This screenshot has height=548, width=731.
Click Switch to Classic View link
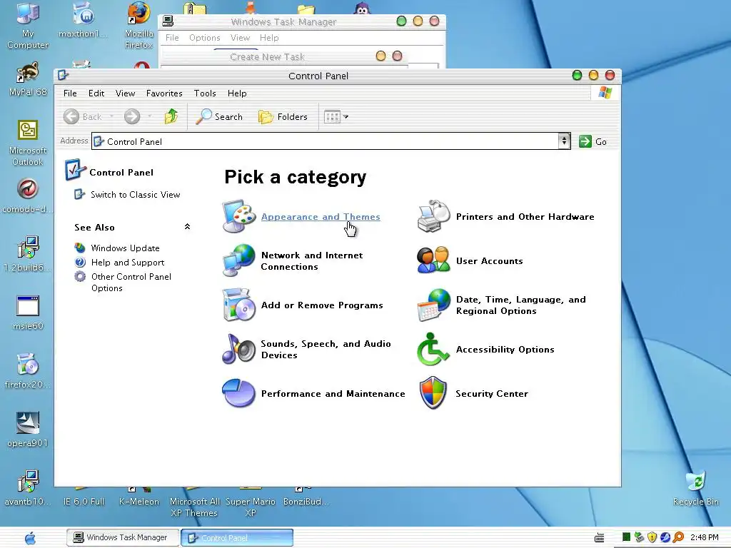[x=135, y=194]
